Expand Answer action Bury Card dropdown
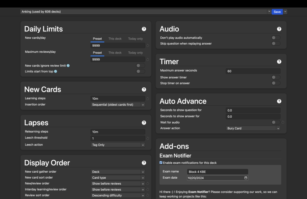The image size is (307, 199). (x=253, y=128)
